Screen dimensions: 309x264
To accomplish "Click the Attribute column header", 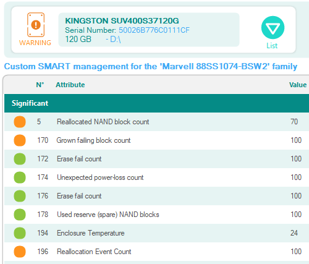I will pos(70,85).
